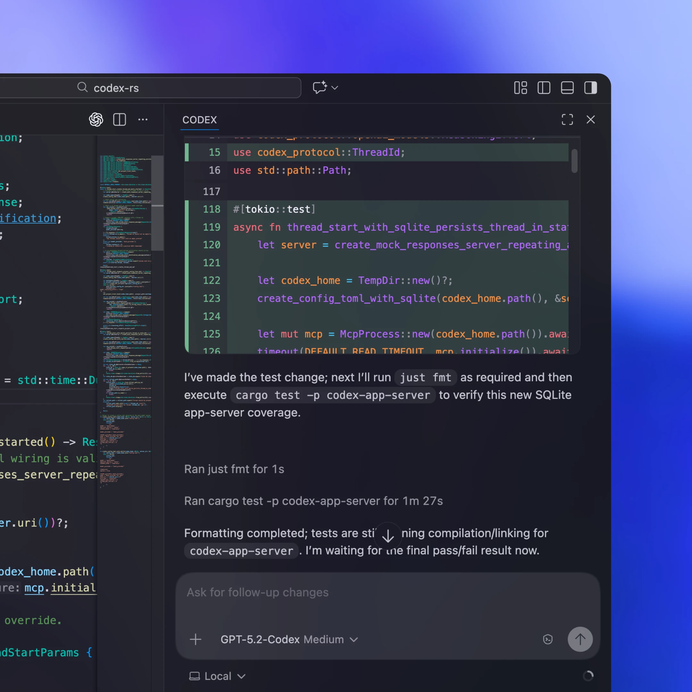Toggle the left dock visibility
Image resolution: width=692 pixels, height=692 pixels.
pos(544,88)
